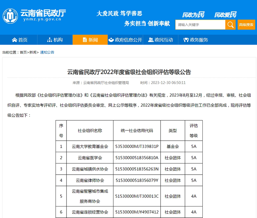Screen dimensions: 257x218
Task: Click the 民政爱民 slogan graphic
Action: coord(226,15)
